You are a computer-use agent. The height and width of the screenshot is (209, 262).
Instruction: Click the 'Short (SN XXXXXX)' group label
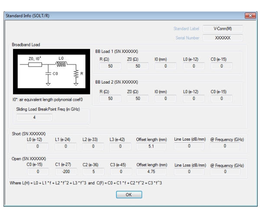29,134
